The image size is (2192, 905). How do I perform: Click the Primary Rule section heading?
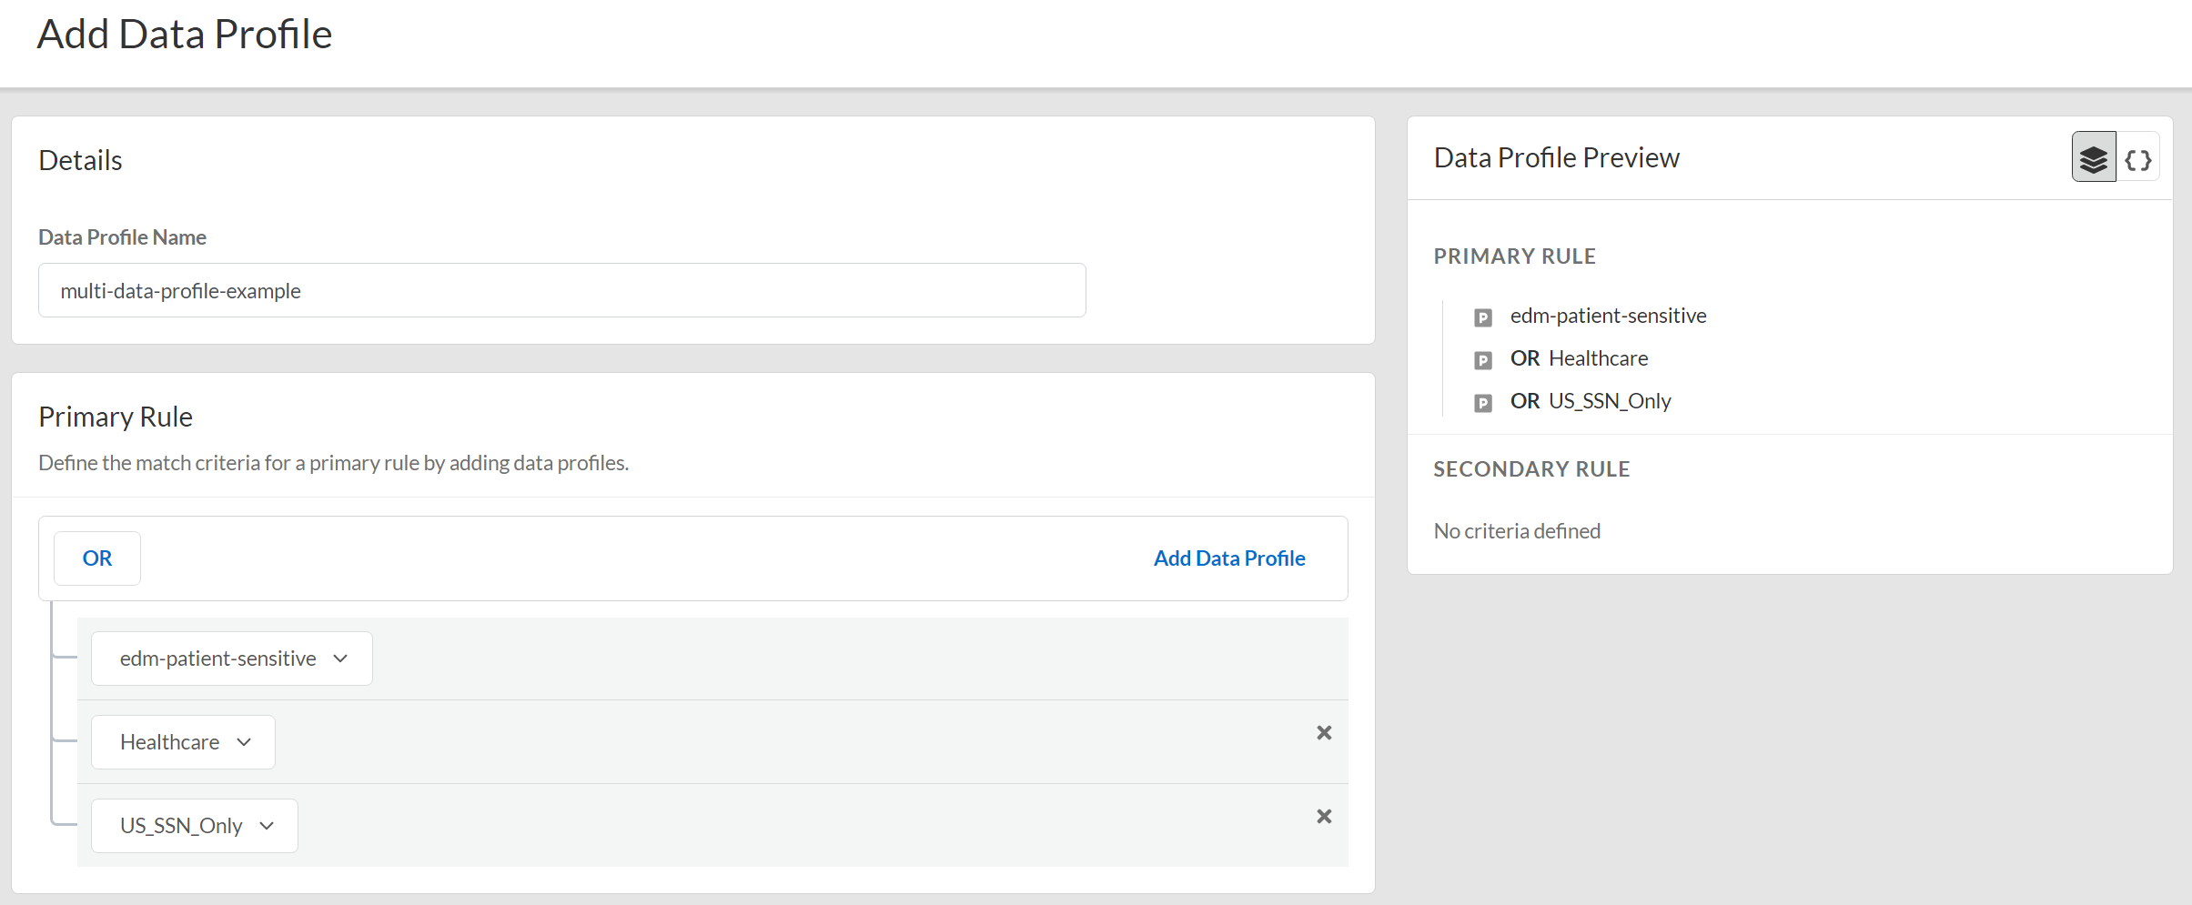[116, 417]
